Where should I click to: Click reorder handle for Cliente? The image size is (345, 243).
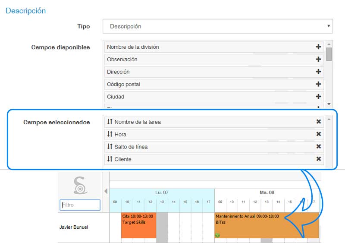click(110, 159)
